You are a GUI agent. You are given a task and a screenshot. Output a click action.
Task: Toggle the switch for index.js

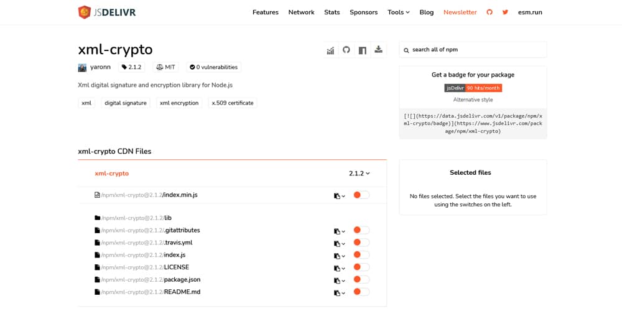(361, 254)
